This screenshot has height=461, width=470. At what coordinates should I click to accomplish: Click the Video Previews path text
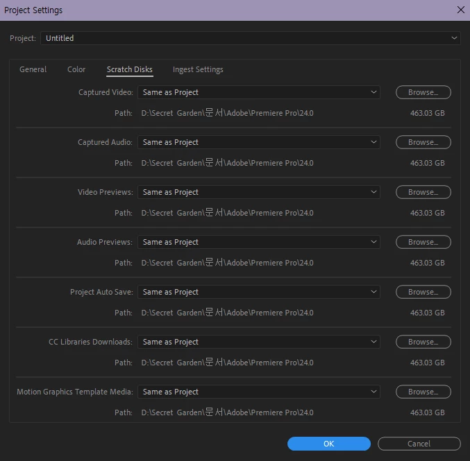pyautogui.click(x=227, y=213)
